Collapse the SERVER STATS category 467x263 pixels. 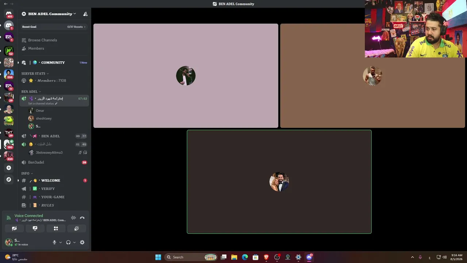[35, 73]
